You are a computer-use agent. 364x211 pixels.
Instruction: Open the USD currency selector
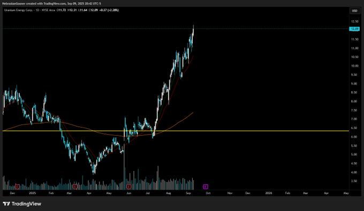point(354,11)
